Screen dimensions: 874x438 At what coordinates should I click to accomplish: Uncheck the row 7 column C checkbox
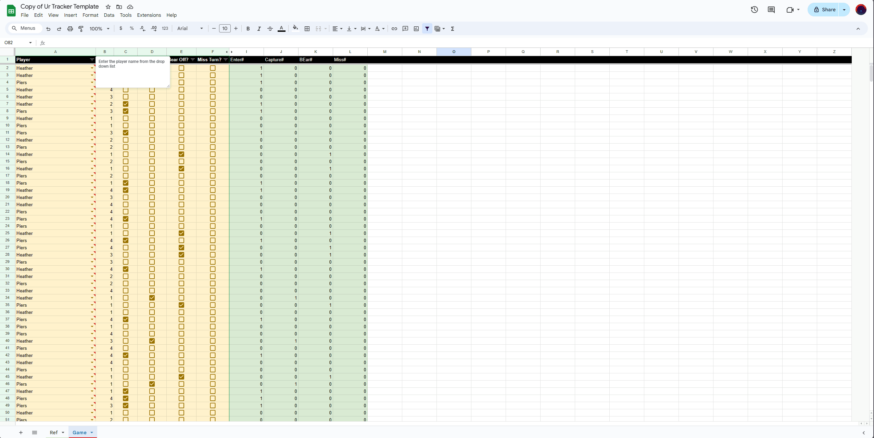(x=126, y=104)
